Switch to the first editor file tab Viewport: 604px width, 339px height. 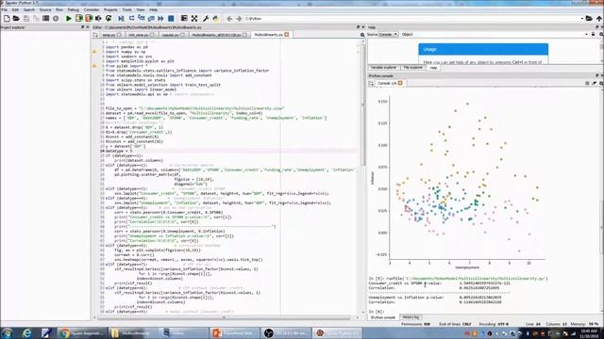point(111,35)
